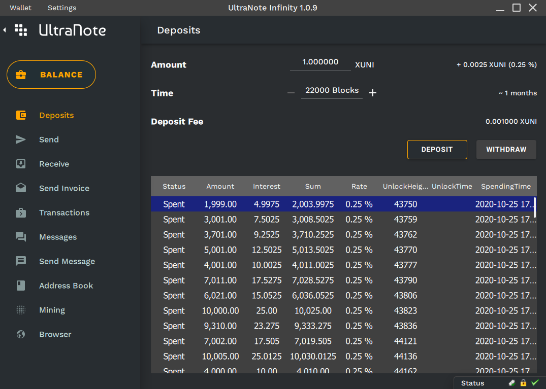This screenshot has height=389, width=546.
Task: Collapse sidebar with the left arrow
Action: 5,30
